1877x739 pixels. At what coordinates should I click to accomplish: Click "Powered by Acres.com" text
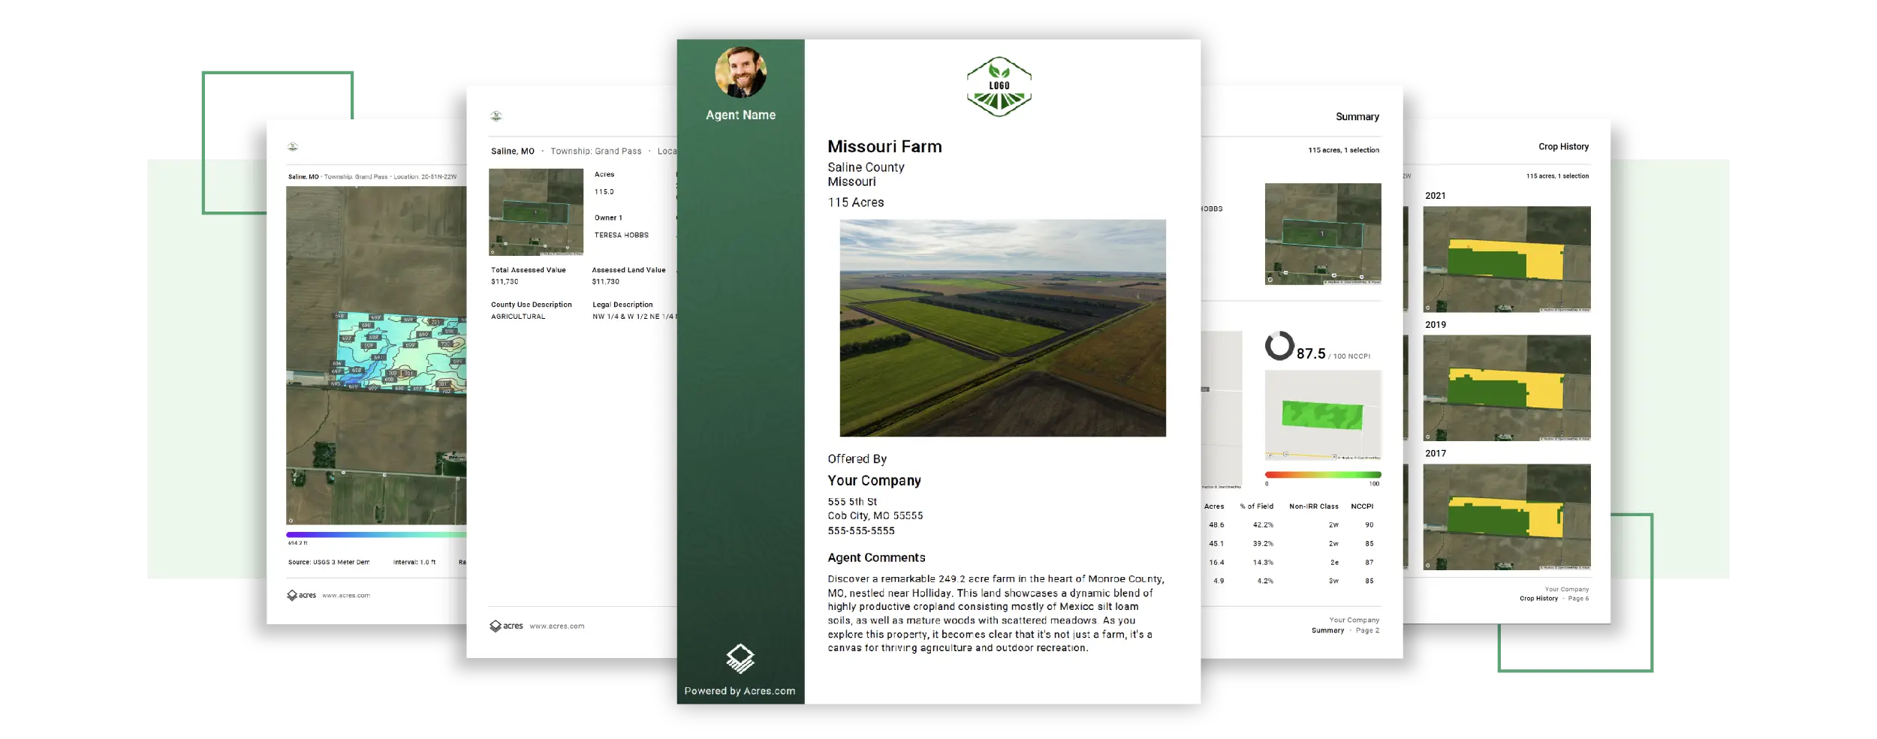tap(740, 691)
